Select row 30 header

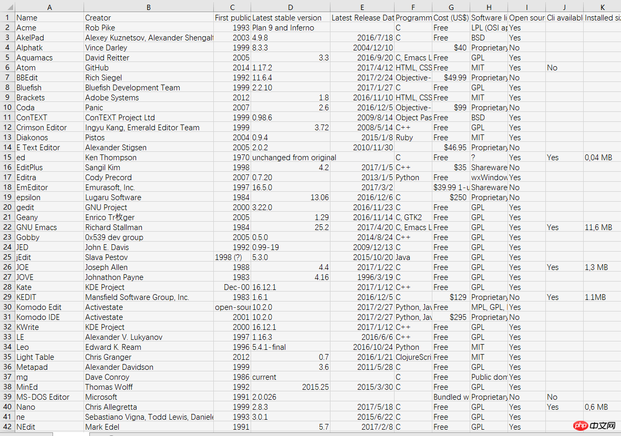[7, 307]
